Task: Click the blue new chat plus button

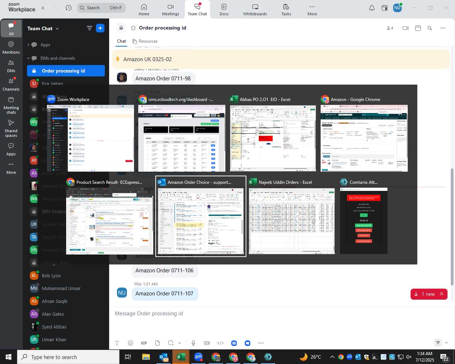Action: (x=100, y=28)
